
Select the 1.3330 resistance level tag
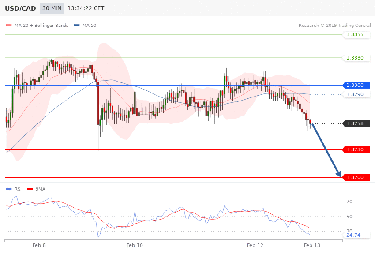[356, 58]
